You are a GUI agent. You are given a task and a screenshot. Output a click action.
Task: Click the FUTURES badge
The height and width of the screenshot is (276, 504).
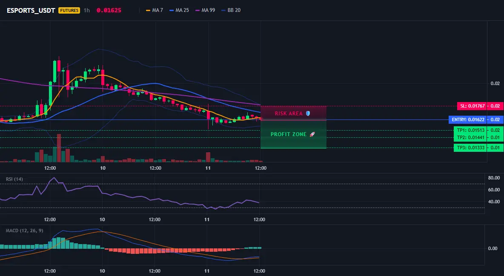click(x=69, y=10)
